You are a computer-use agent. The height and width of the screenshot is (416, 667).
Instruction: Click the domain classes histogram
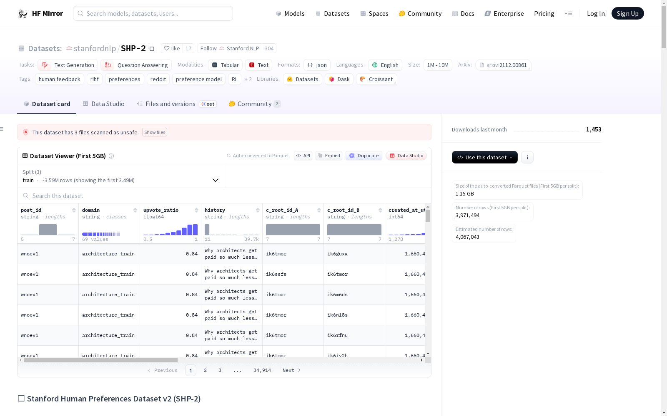tap(101, 234)
